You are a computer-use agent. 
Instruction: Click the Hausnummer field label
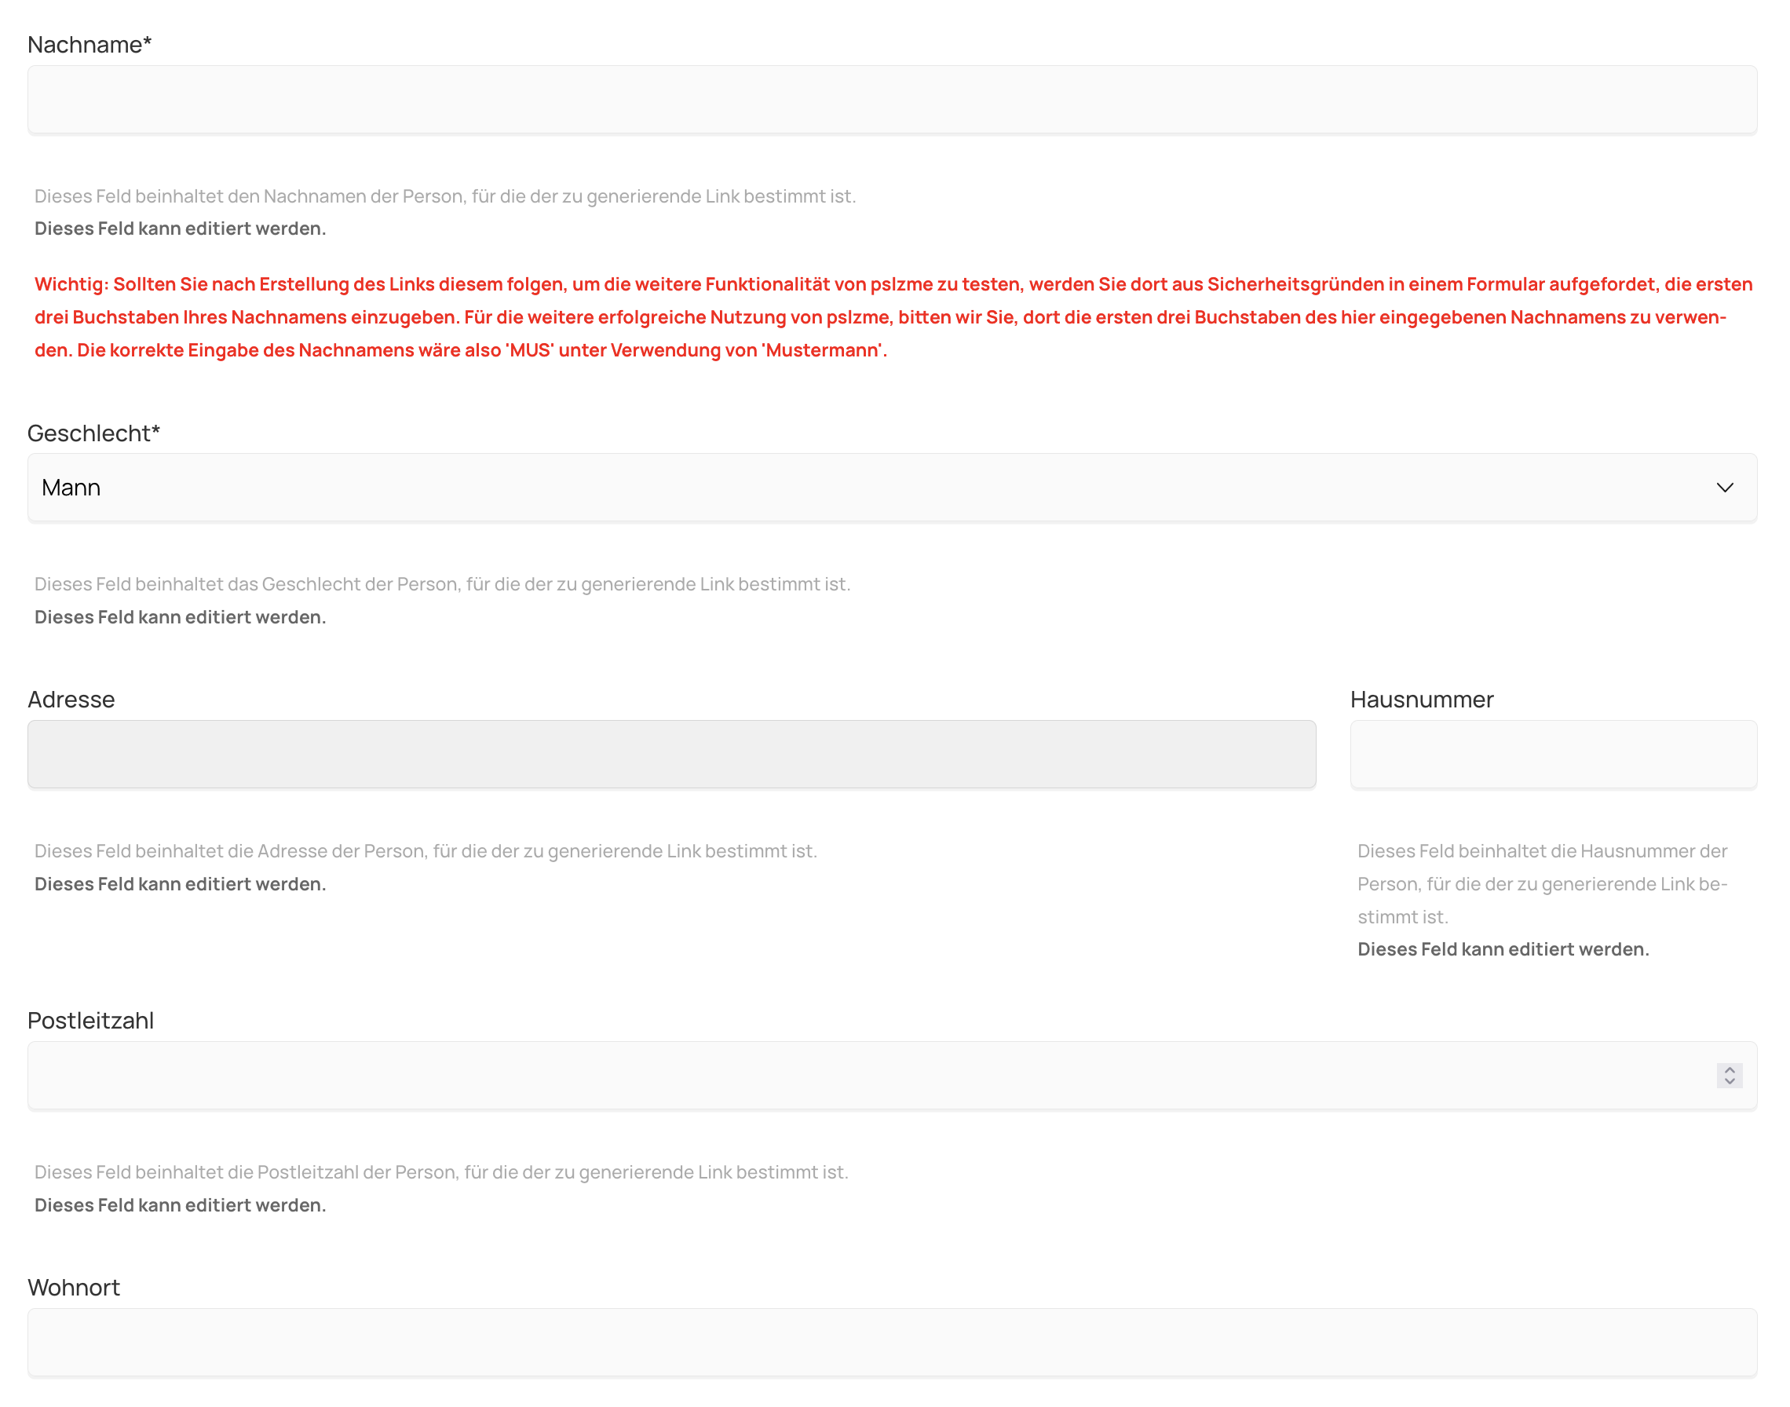(x=1421, y=700)
